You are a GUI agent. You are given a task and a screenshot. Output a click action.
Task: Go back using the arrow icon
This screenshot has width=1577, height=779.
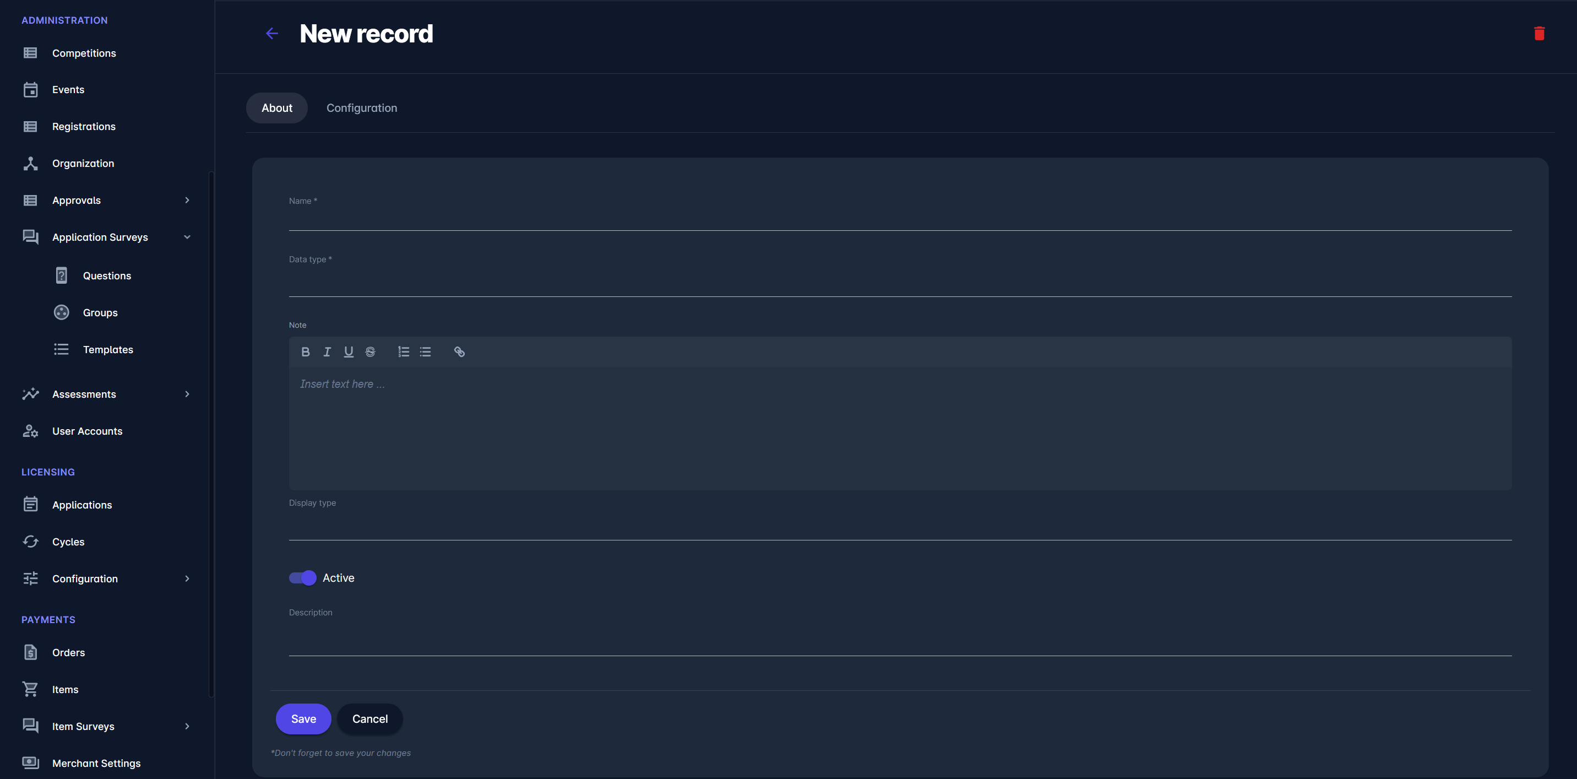point(273,34)
